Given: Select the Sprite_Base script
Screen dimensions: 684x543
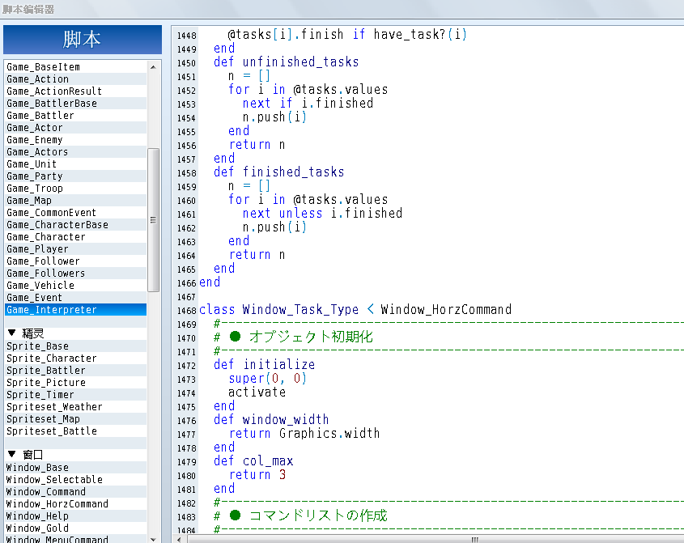Looking at the screenshot, I should [75, 346].
